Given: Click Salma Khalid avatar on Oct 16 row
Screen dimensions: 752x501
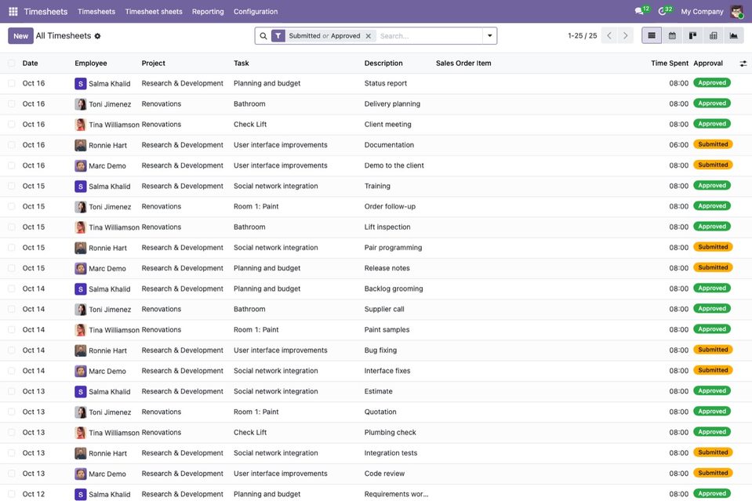Looking at the screenshot, I should pyautogui.click(x=81, y=83).
